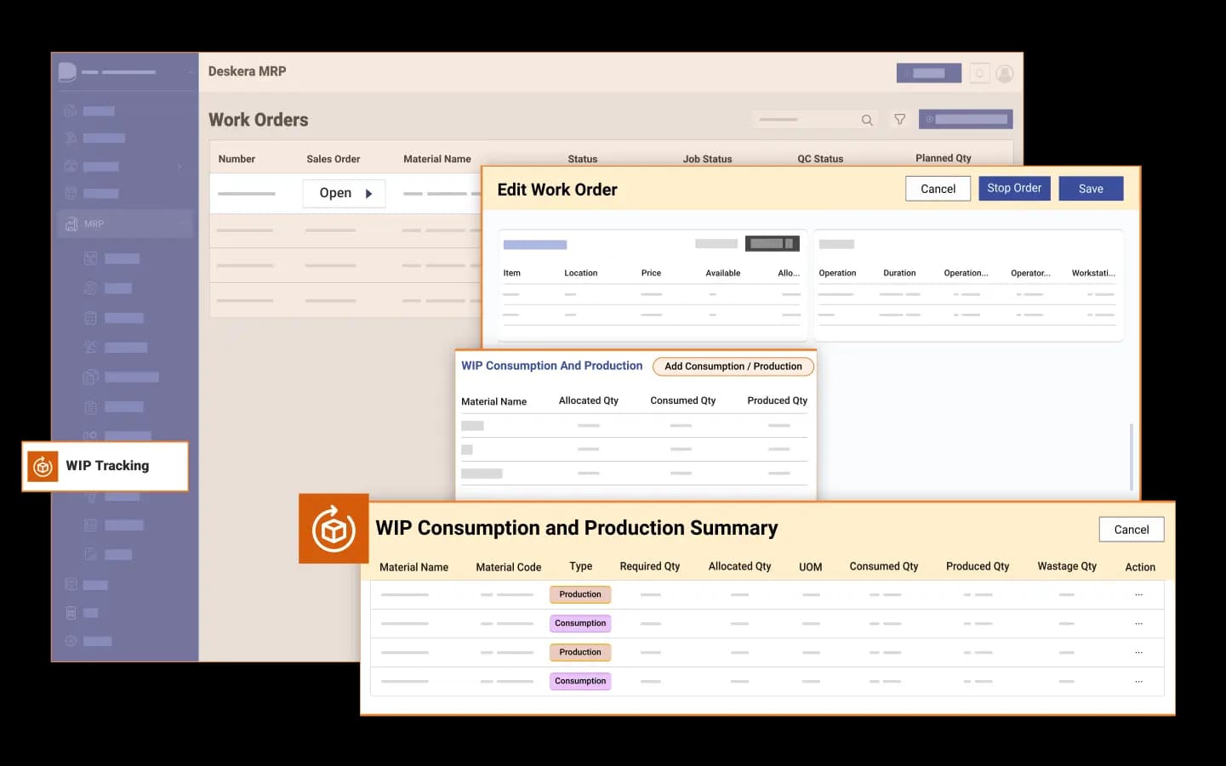The image size is (1226, 766).
Task: Click the search magnifier icon in Work Orders
Action: (x=867, y=120)
